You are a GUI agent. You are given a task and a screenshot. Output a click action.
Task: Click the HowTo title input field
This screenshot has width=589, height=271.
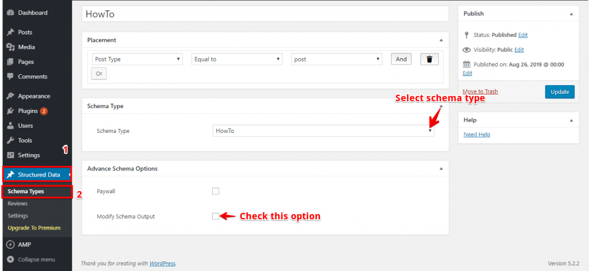[x=265, y=13]
